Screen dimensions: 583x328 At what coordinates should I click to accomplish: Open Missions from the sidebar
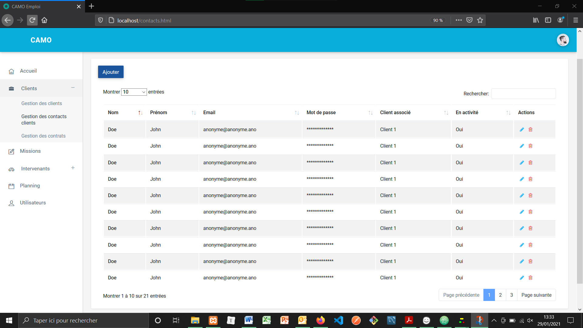click(x=30, y=151)
